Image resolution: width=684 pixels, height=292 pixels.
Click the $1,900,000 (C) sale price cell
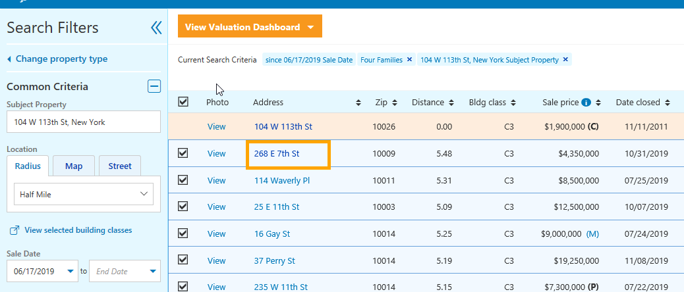point(571,127)
